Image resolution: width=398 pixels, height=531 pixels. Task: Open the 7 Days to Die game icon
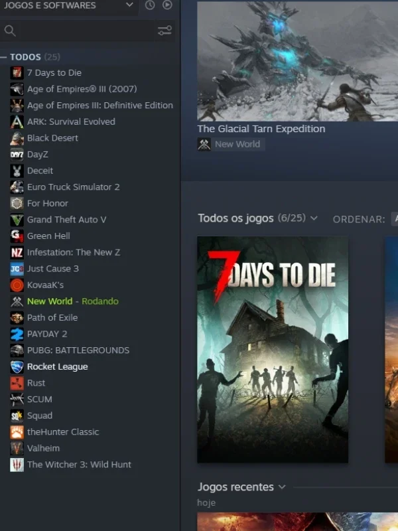17,73
